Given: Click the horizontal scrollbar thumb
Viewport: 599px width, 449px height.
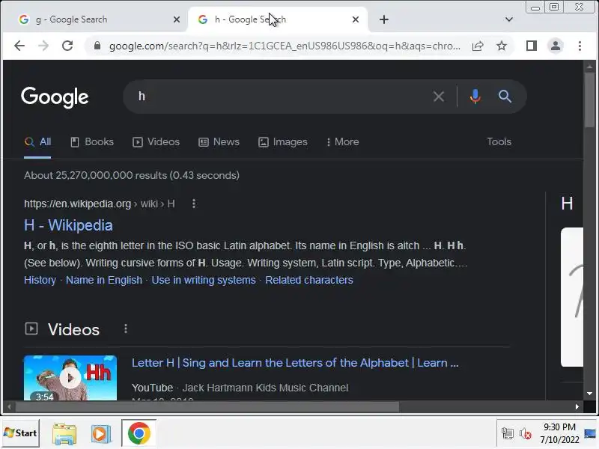Looking at the screenshot, I should 207,407.
